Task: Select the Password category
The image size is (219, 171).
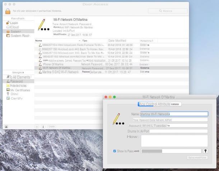Action: [x=18, y=81]
